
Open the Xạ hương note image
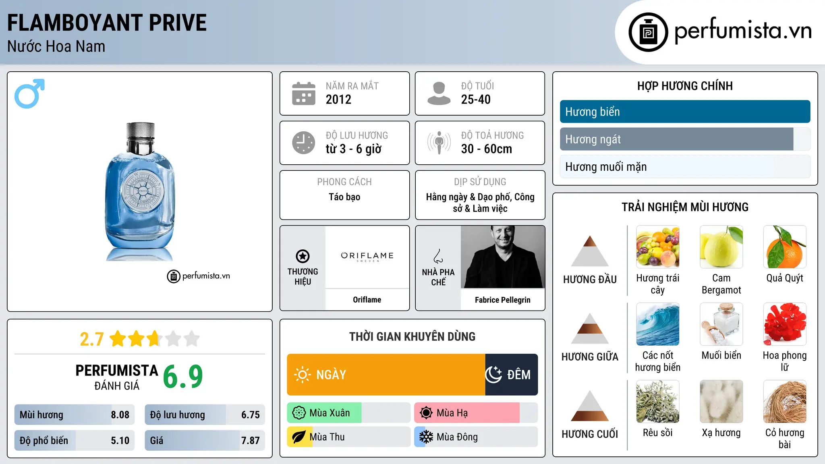[x=721, y=401]
